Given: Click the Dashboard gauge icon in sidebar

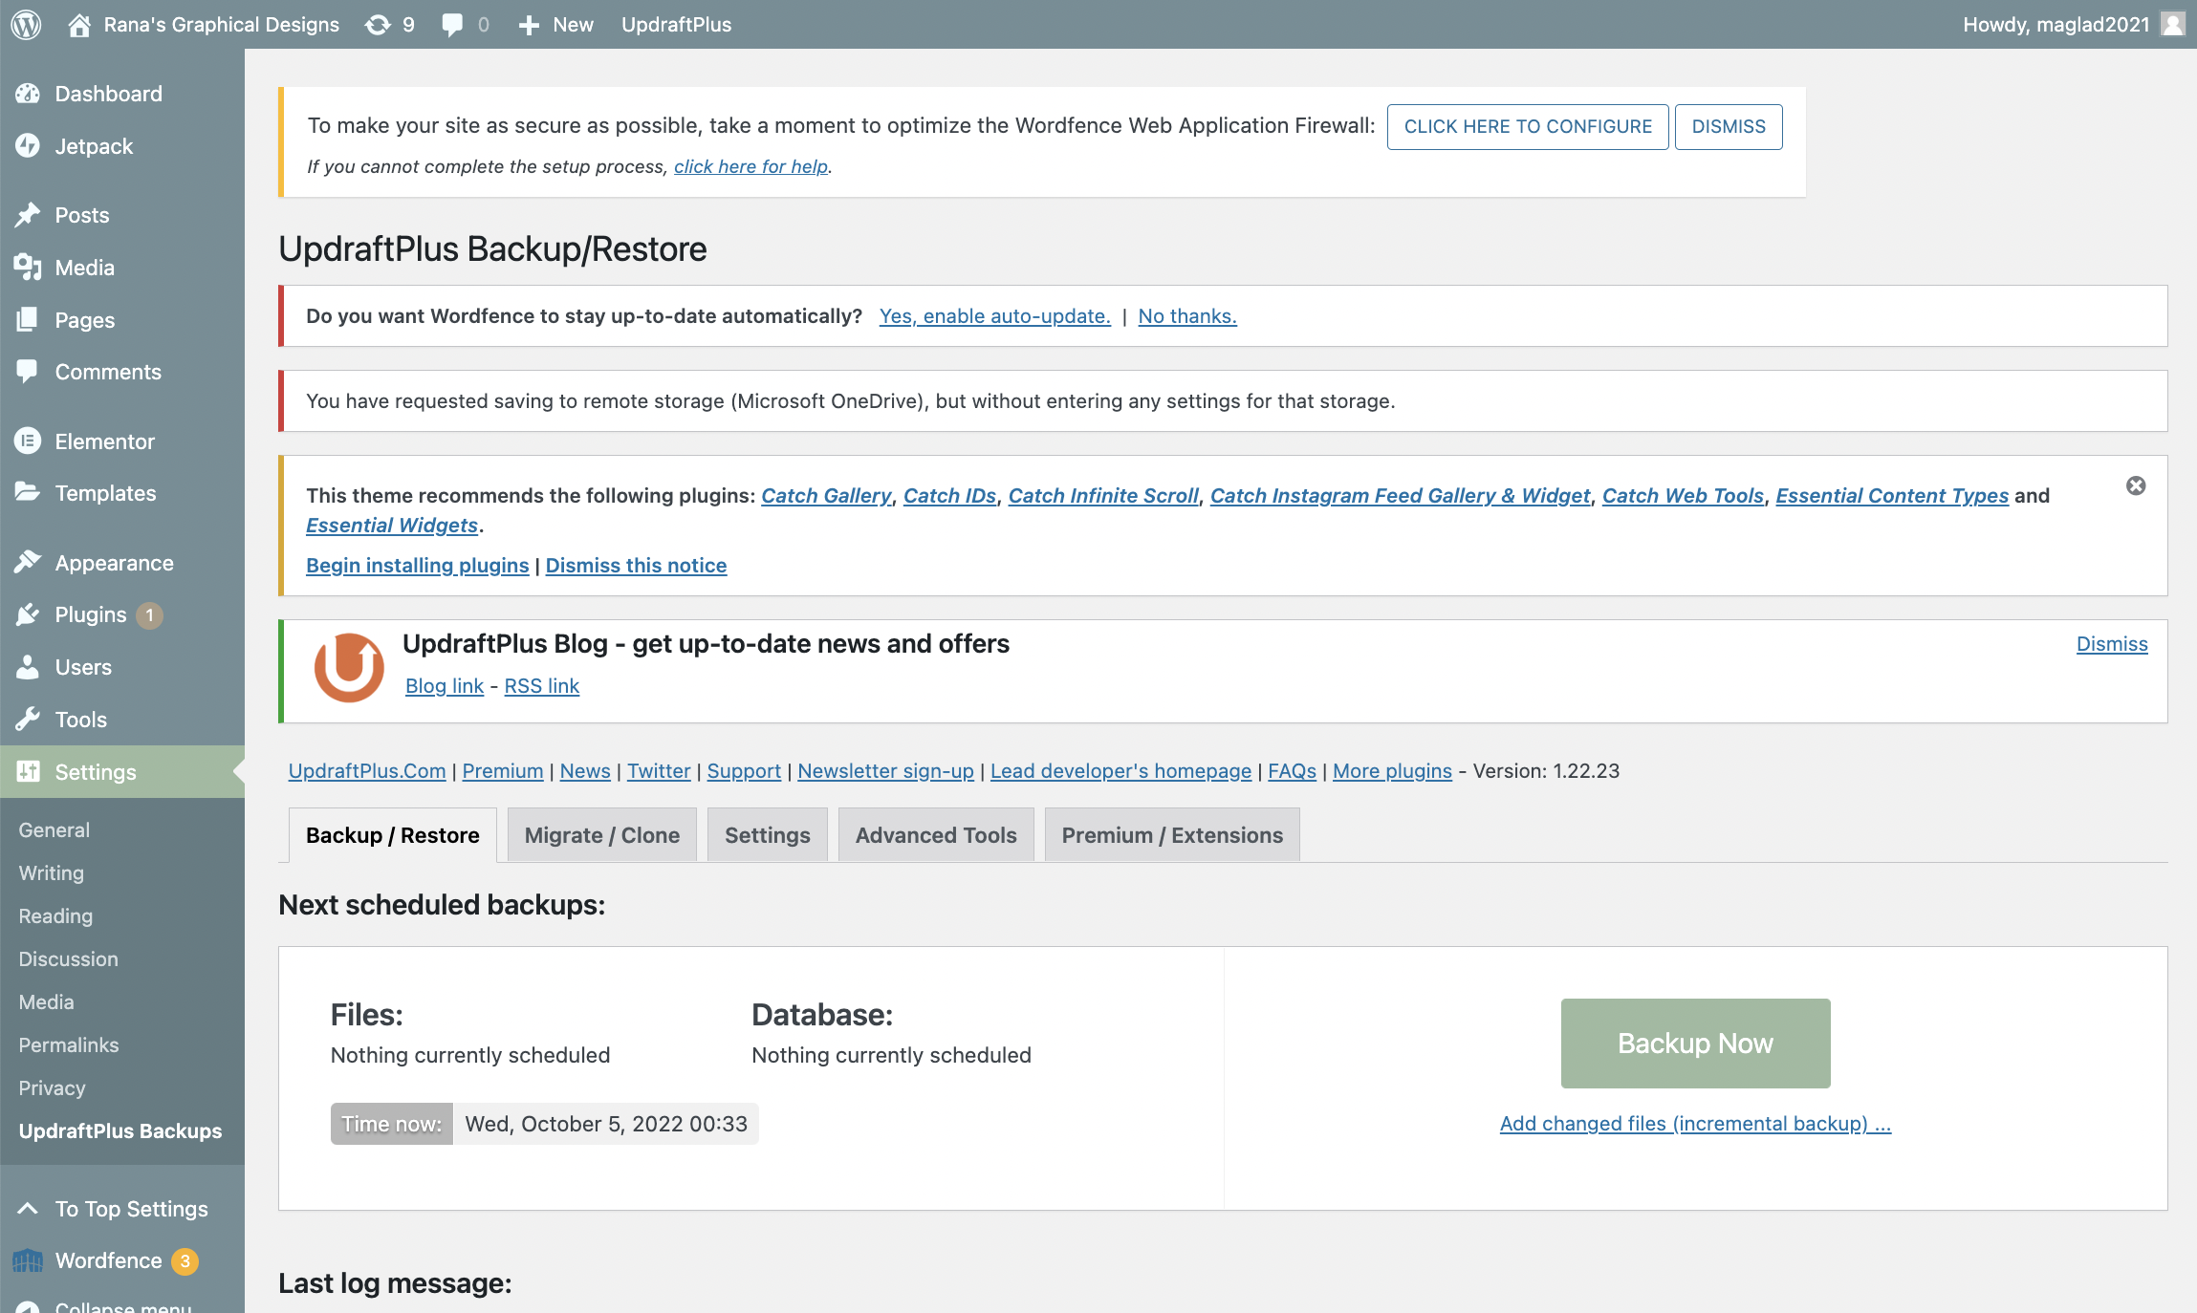Looking at the screenshot, I should [28, 94].
